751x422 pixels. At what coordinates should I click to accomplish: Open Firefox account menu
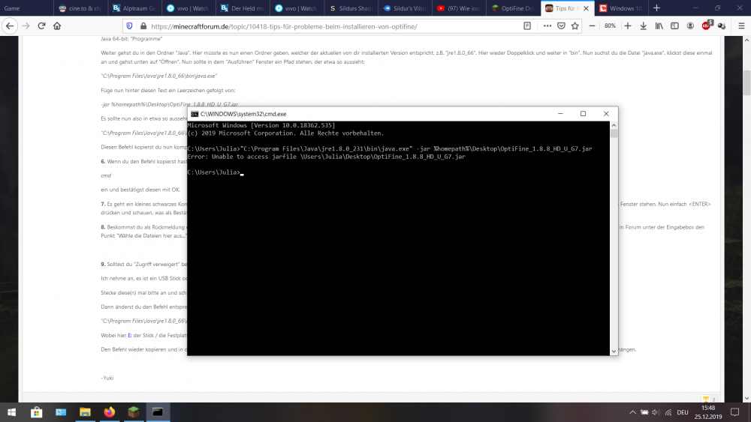690,25
